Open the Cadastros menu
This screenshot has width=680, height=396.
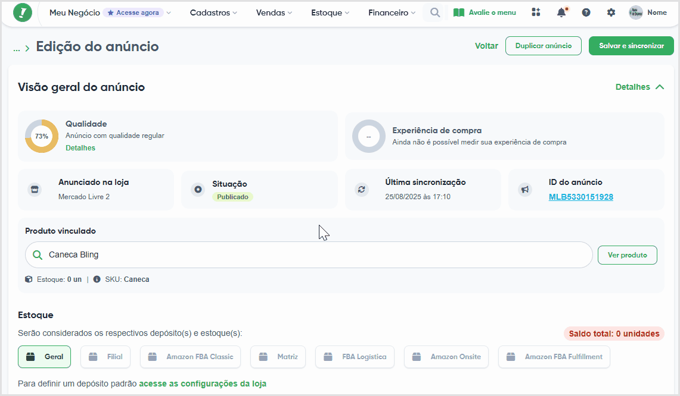213,12
